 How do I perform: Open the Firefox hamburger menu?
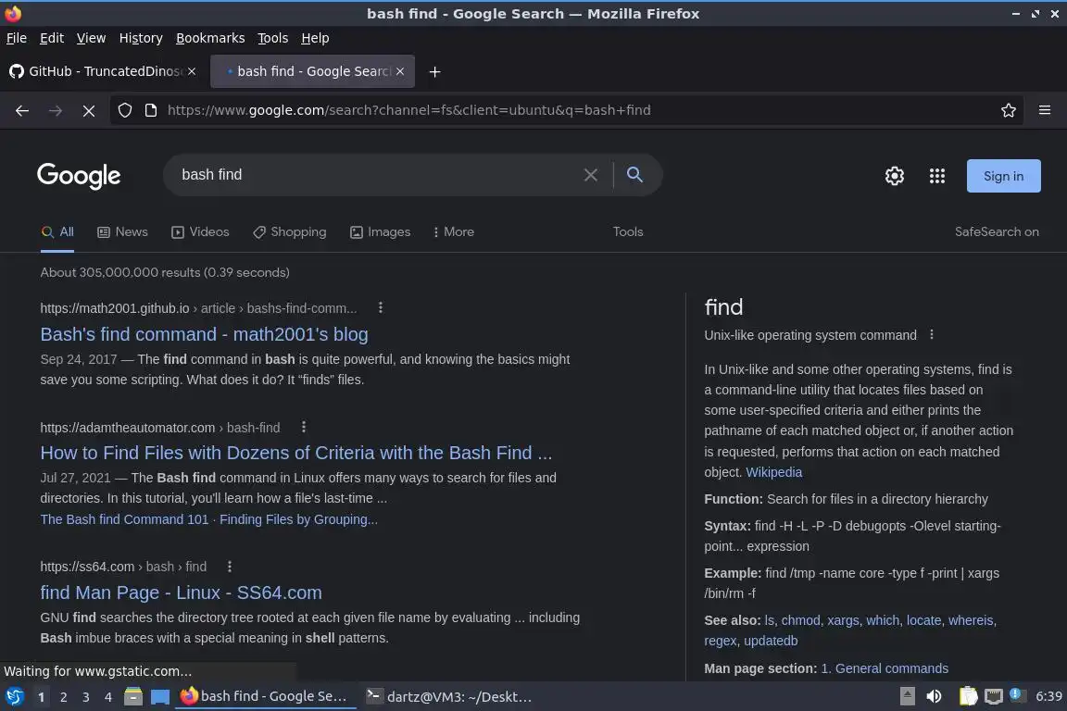click(x=1045, y=110)
